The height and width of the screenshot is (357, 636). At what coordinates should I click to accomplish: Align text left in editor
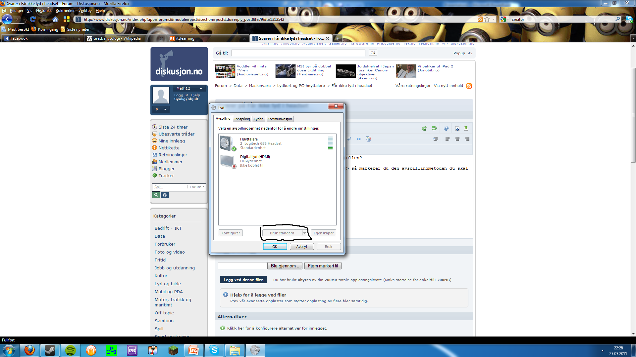click(x=448, y=139)
